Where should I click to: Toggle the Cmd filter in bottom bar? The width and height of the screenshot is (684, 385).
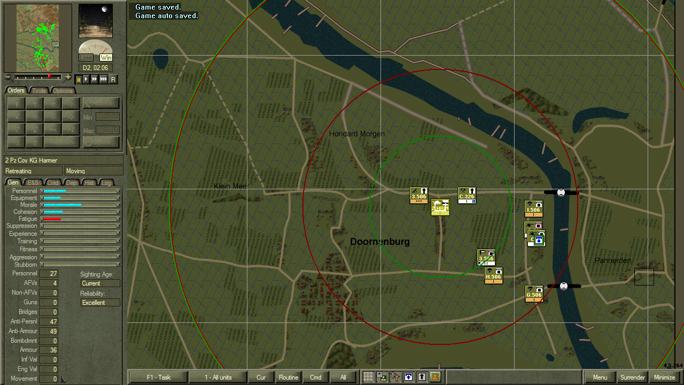316,377
